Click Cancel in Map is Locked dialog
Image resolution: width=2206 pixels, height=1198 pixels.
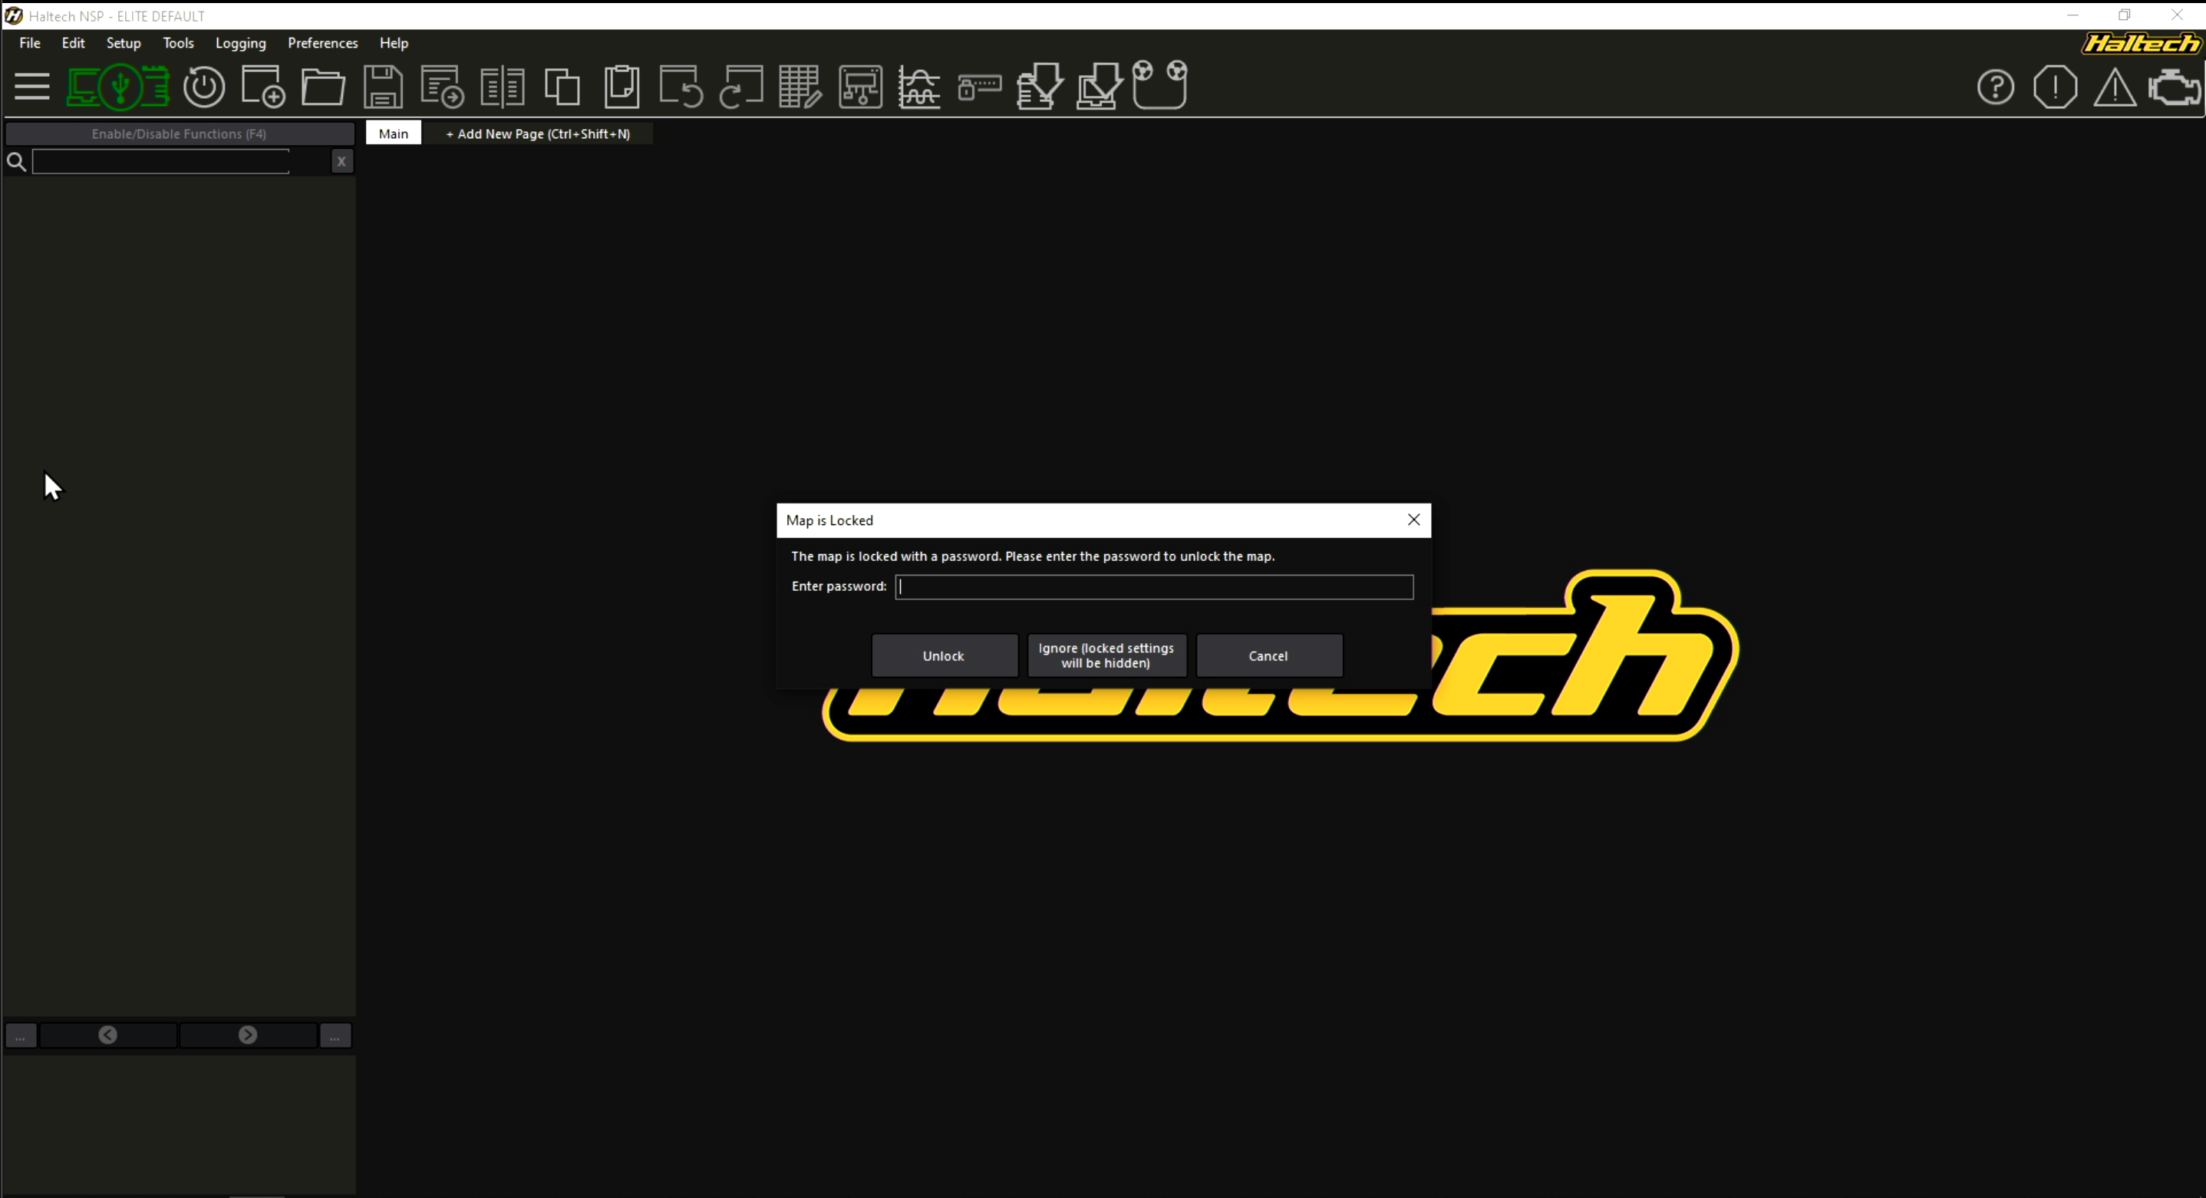point(1268,656)
